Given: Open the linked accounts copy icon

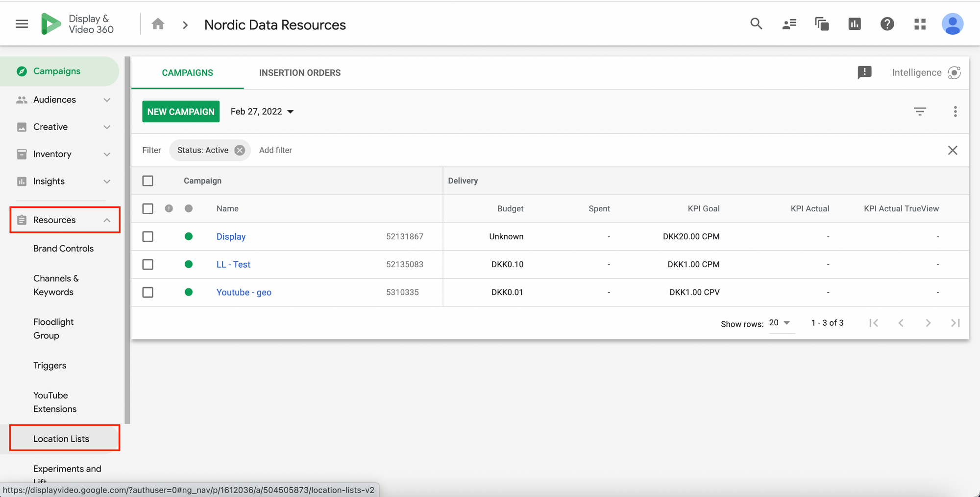Looking at the screenshot, I should 822,24.
